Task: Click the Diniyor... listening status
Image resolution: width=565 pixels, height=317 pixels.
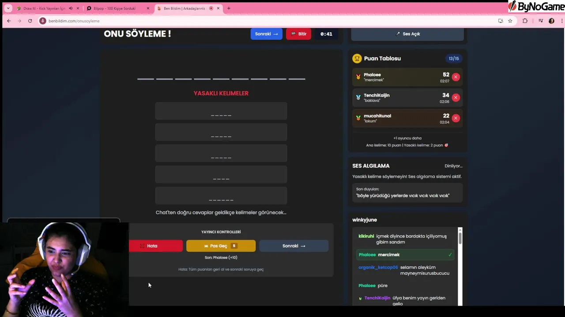Action: (x=453, y=166)
